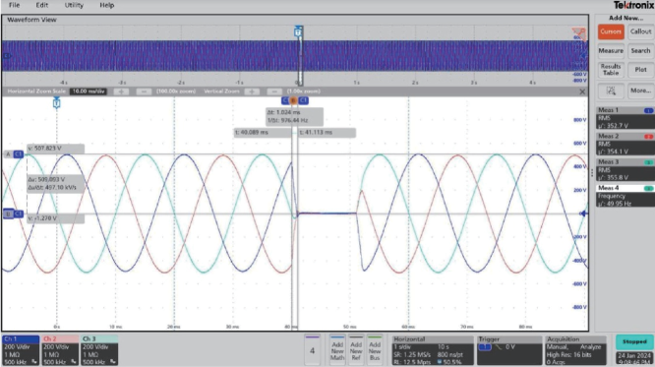655x367 pixels.
Task: Click the t: 41.113 ms readout
Action: click(x=327, y=133)
